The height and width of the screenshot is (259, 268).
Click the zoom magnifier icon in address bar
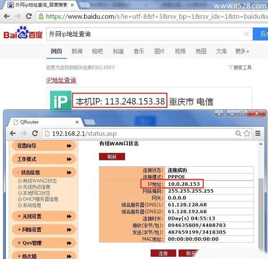pos(238,133)
